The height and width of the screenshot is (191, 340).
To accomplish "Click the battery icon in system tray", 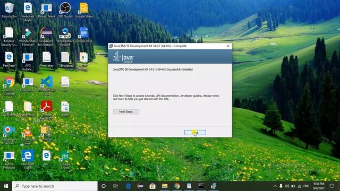I will click(x=293, y=186).
